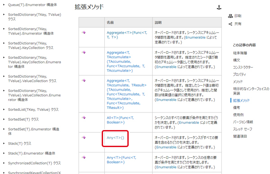Expand SortedDictionary(TKey, TValue).KeyCollection クラス arrow

(4, 43)
